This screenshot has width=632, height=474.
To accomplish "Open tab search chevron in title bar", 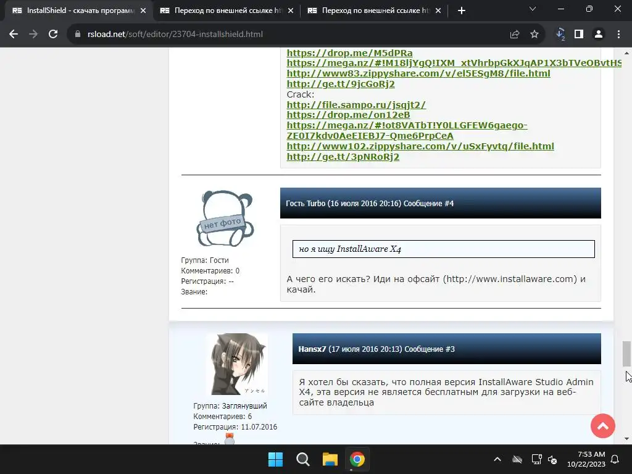I will click(x=533, y=9).
